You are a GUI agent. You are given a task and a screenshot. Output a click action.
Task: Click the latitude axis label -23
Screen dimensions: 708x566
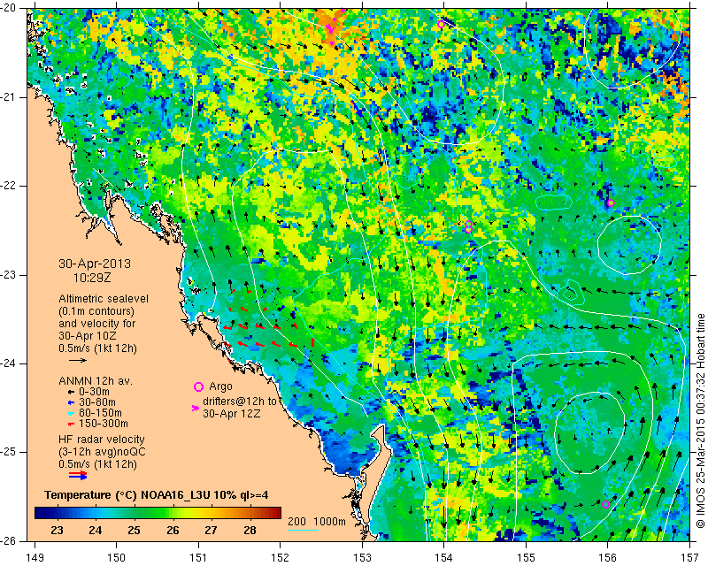(x=10, y=275)
